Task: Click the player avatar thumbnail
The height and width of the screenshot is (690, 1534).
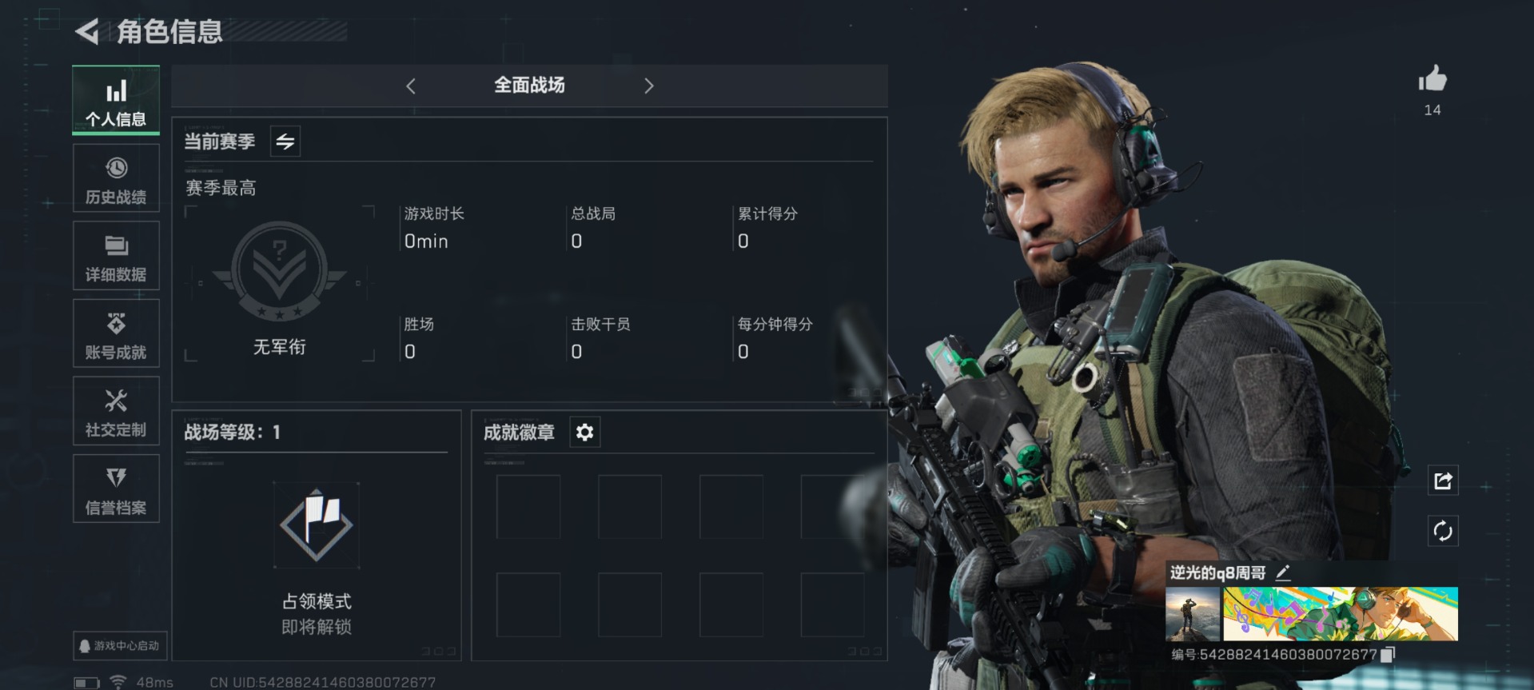Action: (x=1193, y=614)
